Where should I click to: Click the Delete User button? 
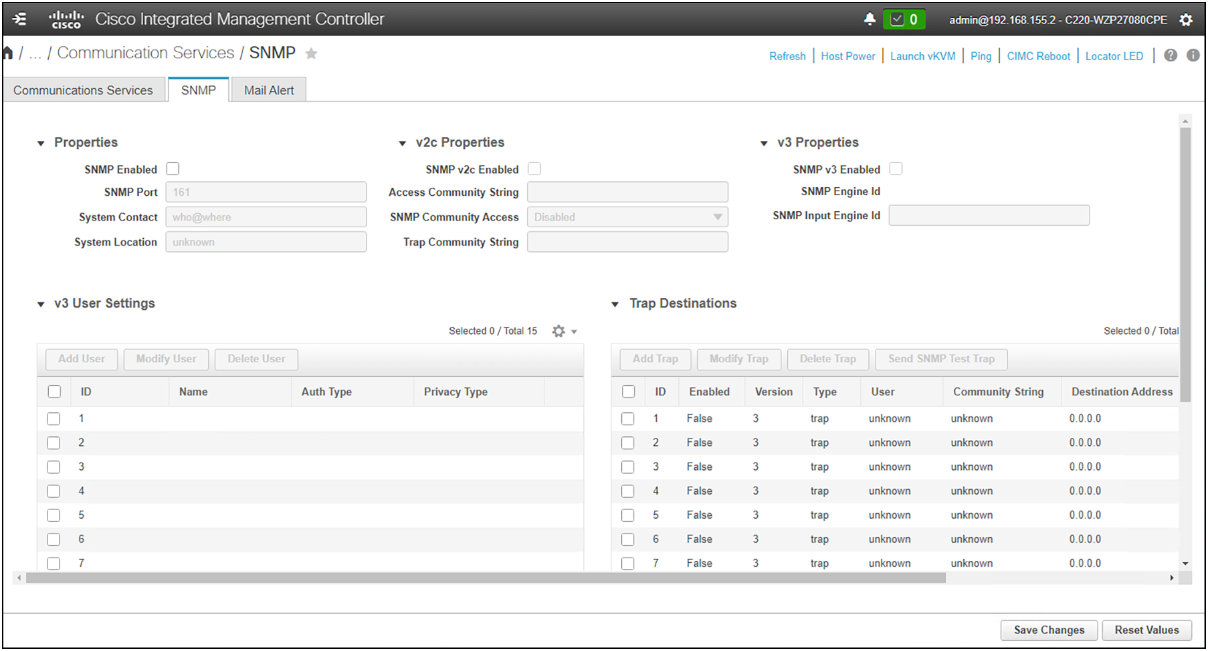coord(256,359)
